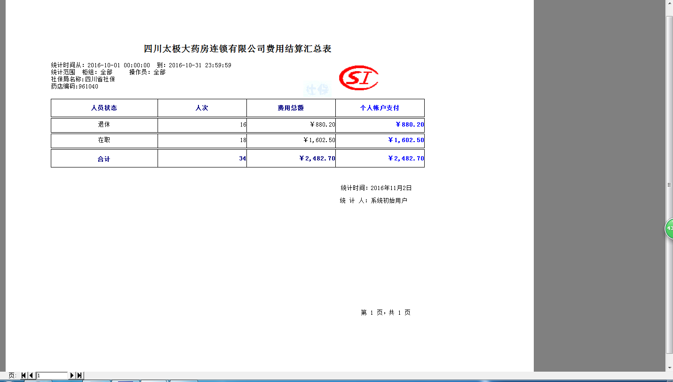Click 药店编码:961040 text
The image size is (673, 382).
(75, 86)
